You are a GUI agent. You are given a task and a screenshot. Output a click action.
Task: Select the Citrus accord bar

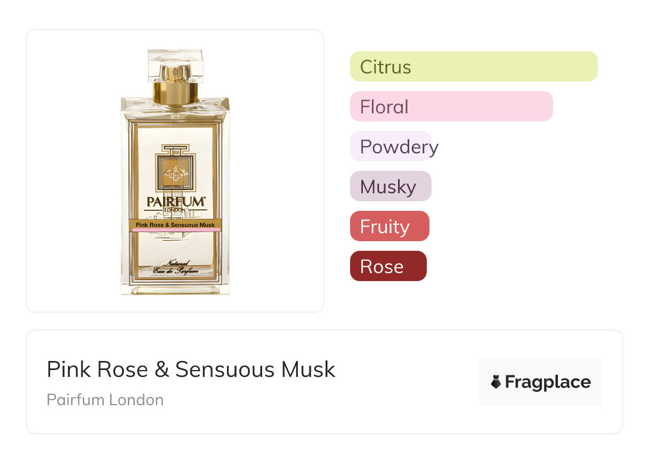tap(474, 67)
